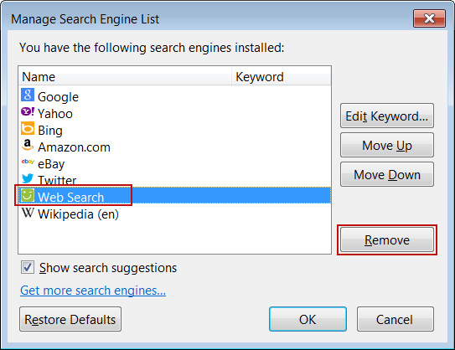Click the Keyword column header

point(282,76)
